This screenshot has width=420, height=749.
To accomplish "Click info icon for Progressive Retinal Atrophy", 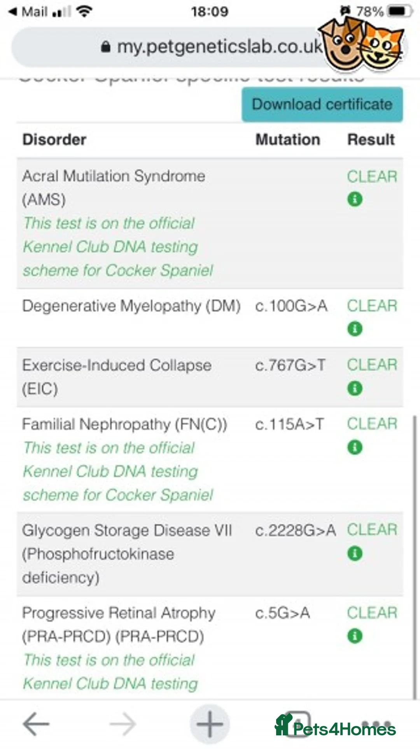I will pos(355,636).
